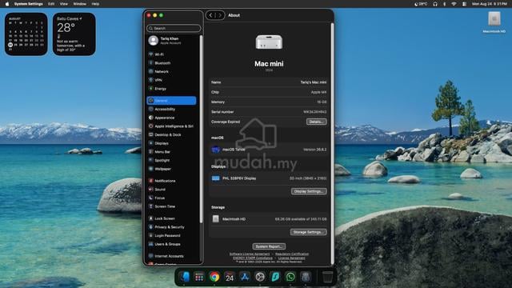Click System Settings gear in the Dock
The height and width of the screenshot is (288, 512).
tap(260, 277)
